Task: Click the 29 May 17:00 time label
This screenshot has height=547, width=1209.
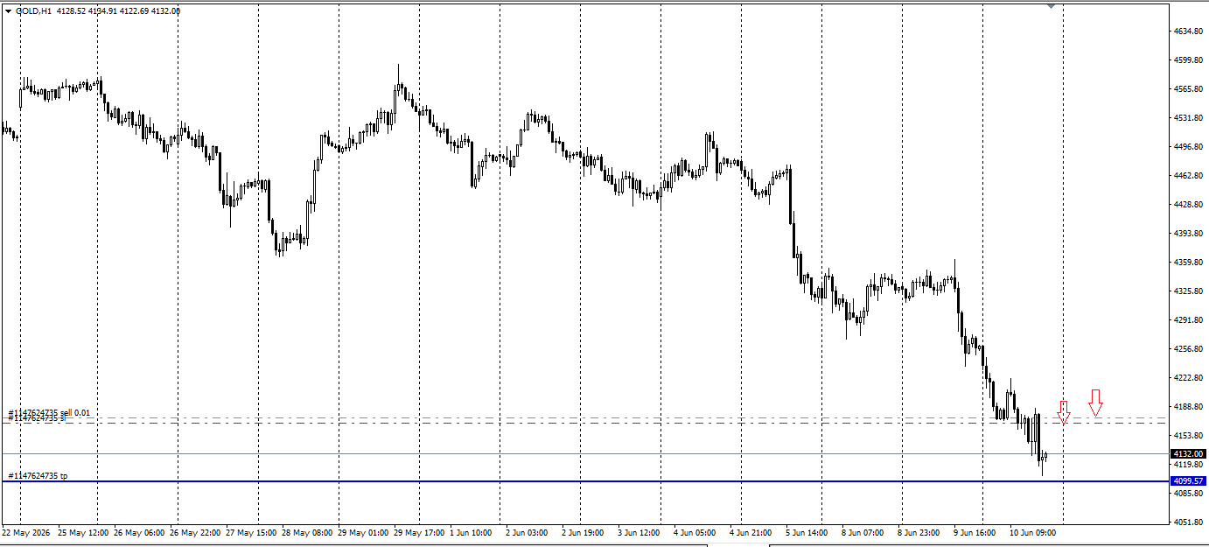Action: pos(418,532)
